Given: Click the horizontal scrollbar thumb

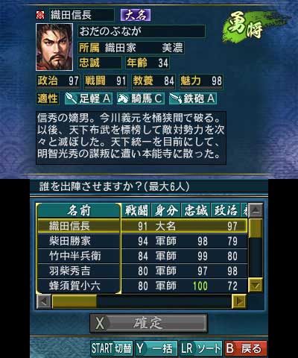Looking at the screenshot, I should pyautogui.click(x=74, y=301).
